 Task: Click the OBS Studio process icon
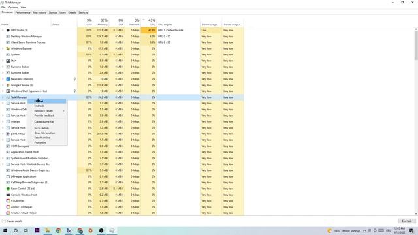(x=8, y=30)
